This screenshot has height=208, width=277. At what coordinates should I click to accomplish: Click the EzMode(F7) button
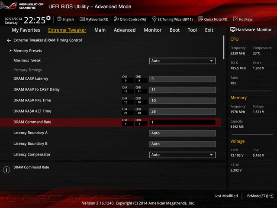(260, 196)
